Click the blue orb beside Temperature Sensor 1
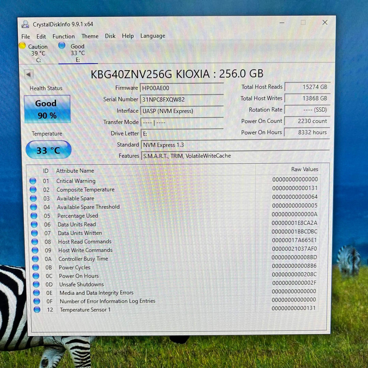The width and height of the screenshot is (368, 368). pyautogui.click(x=37, y=310)
